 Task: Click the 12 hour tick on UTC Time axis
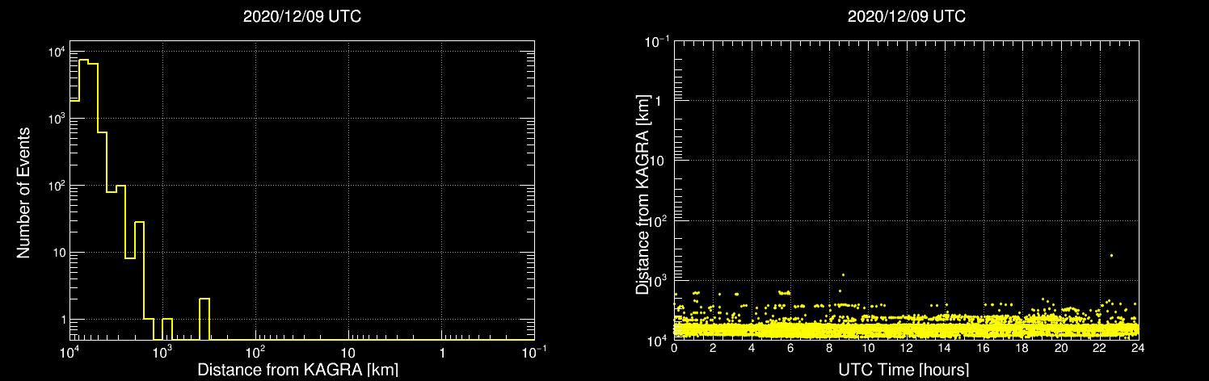907,350
